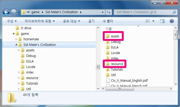Click navigation pane scroll up arrow
Screen dimensions: 180x107
pos(98,28)
